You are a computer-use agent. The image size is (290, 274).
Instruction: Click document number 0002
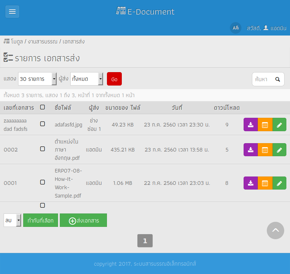tap(11, 150)
